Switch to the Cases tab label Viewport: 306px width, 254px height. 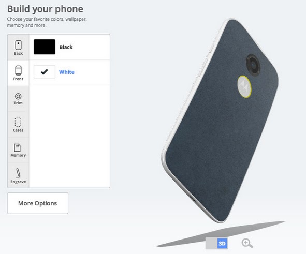(x=18, y=130)
